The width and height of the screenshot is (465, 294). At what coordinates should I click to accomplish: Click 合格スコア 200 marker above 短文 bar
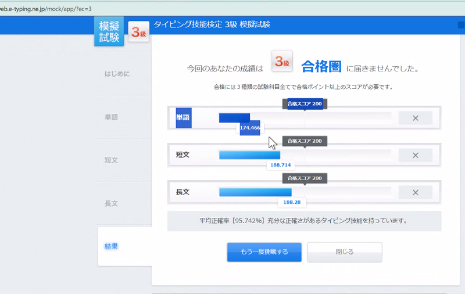pyautogui.click(x=305, y=141)
